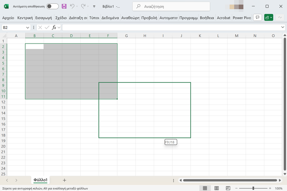Click the Insert Function fx icon
Screen dimensions: 287x191
[x=54, y=28]
